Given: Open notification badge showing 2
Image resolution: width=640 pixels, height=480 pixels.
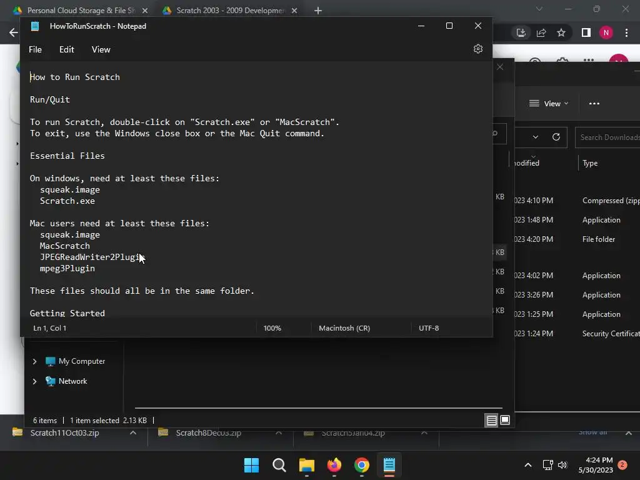Looking at the screenshot, I should point(622,465).
